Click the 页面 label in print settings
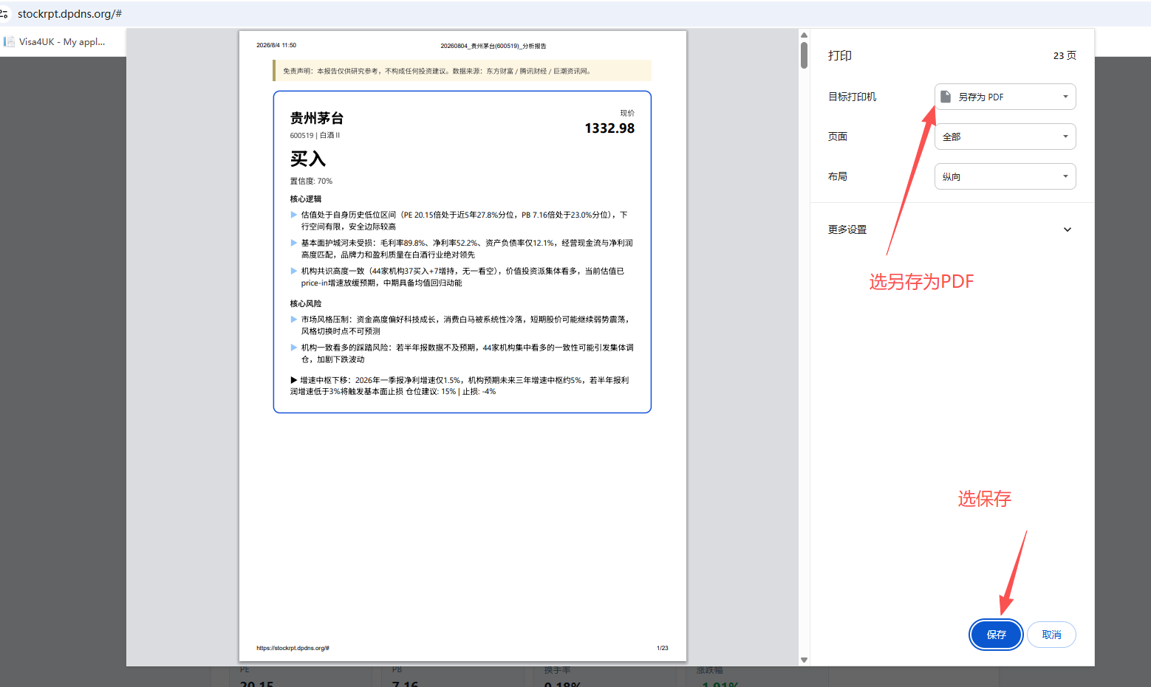The height and width of the screenshot is (687, 1151). coord(838,137)
